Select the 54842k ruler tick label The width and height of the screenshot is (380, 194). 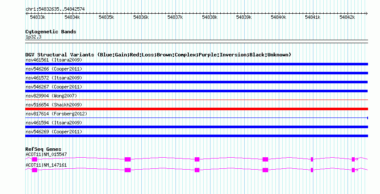347,17
